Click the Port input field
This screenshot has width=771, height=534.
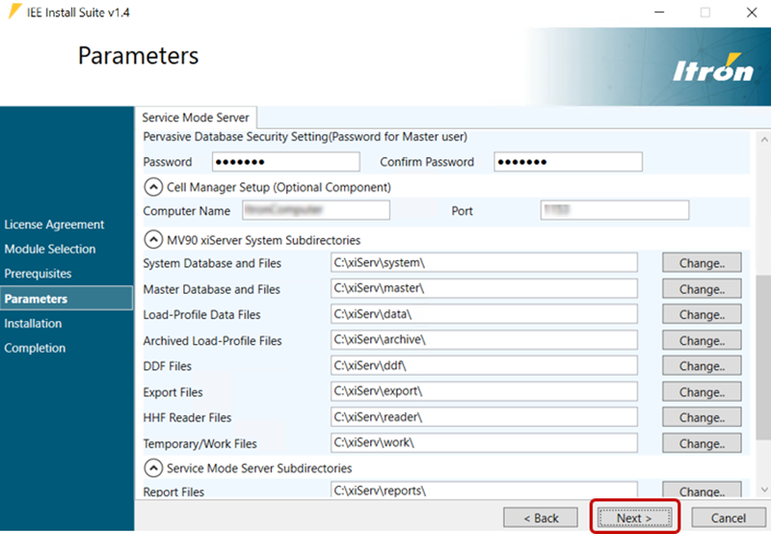click(x=615, y=210)
